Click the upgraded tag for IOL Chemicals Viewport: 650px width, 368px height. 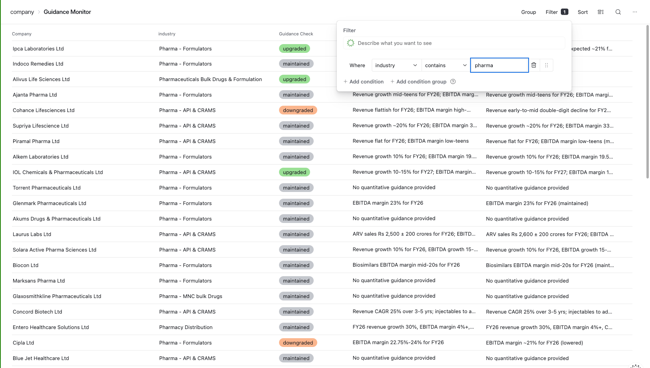coord(295,172)
